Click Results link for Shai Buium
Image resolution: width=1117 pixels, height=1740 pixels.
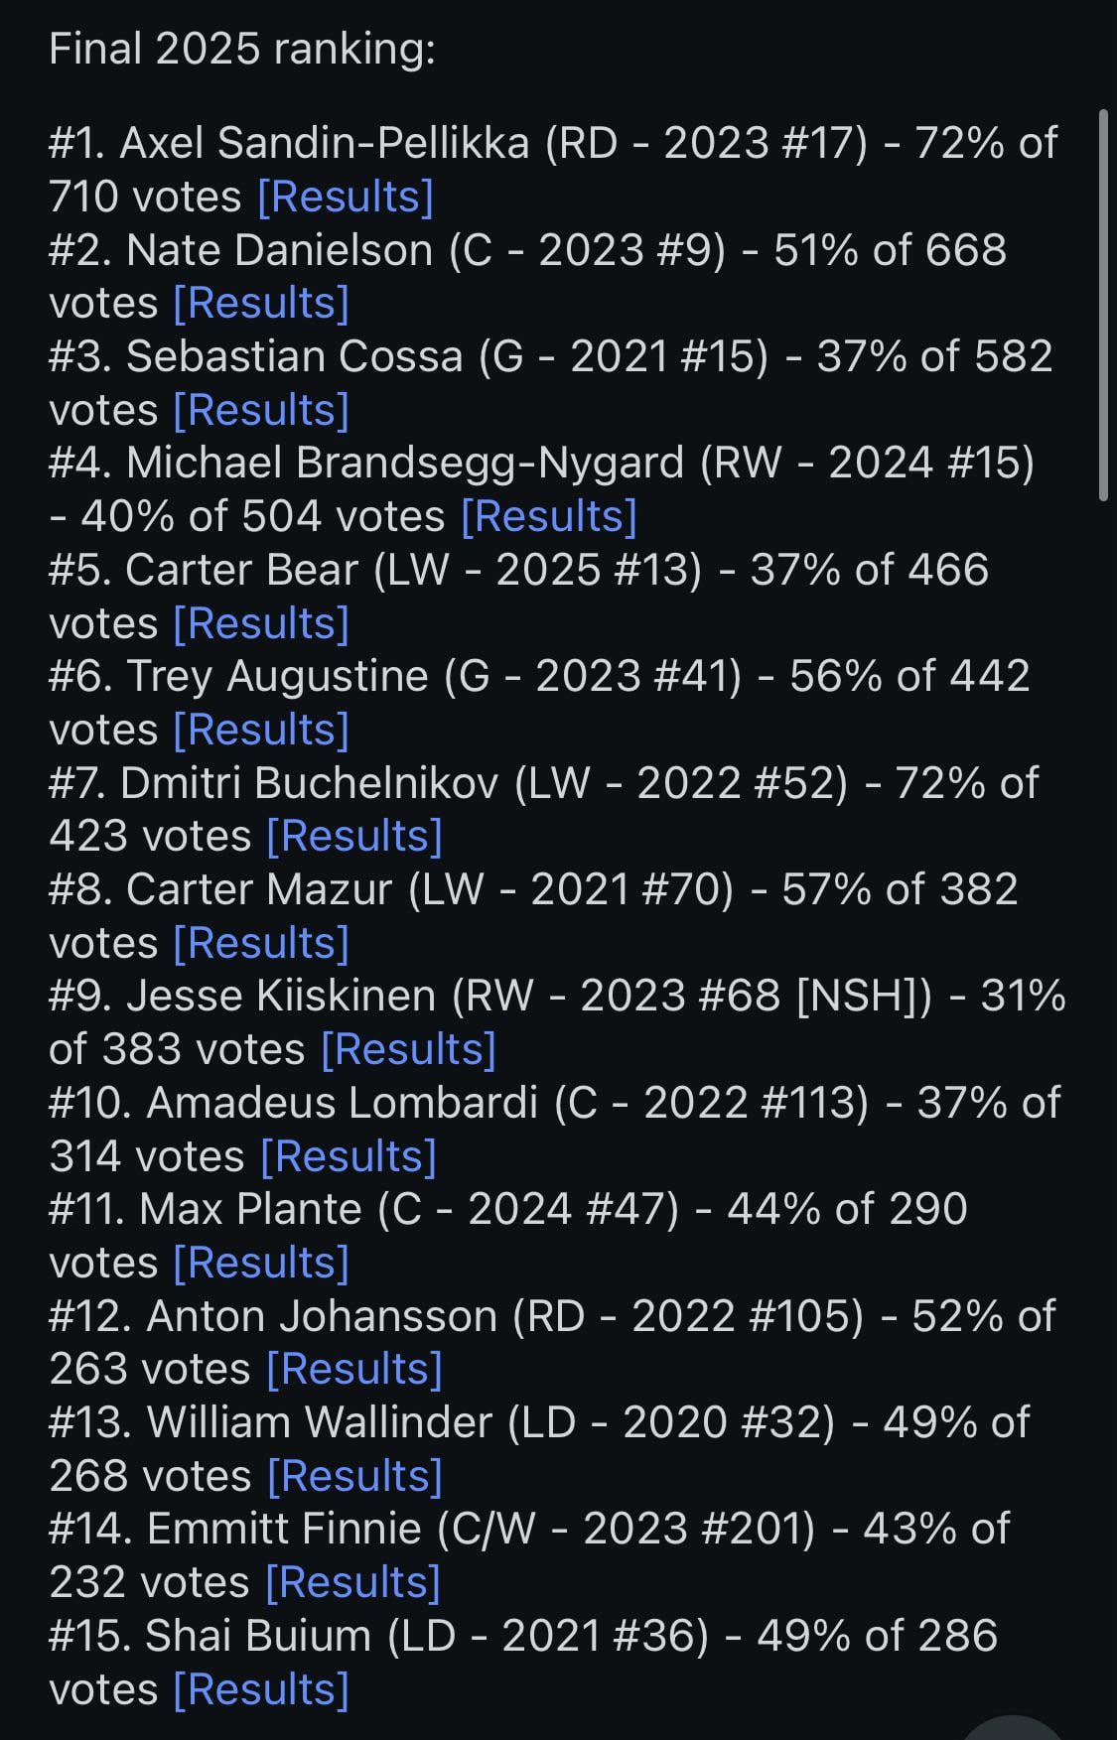point(260,1689)
